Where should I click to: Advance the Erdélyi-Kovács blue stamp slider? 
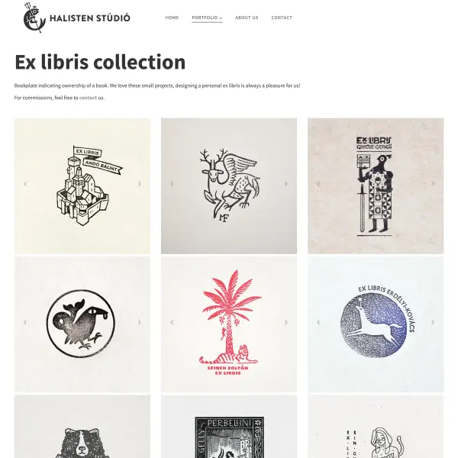pos(433,322)
